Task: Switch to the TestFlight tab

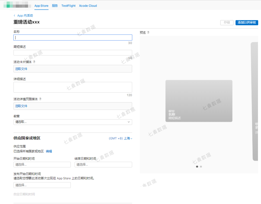Action: point(68,6)
